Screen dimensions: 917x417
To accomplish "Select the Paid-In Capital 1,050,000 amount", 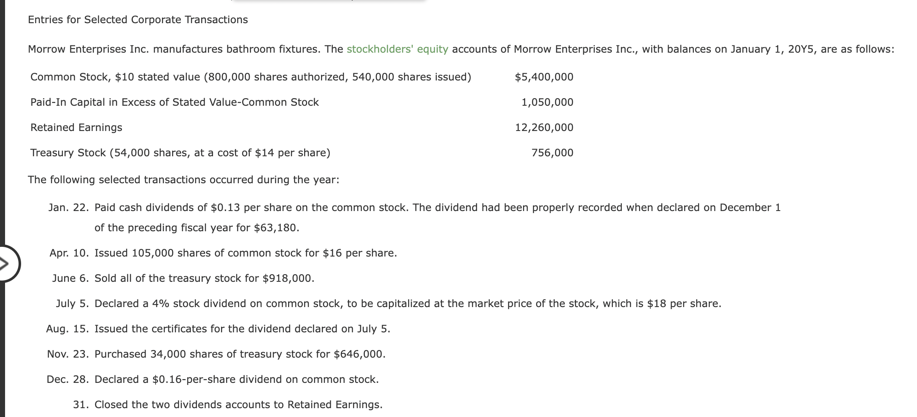I will coord(547,102).
